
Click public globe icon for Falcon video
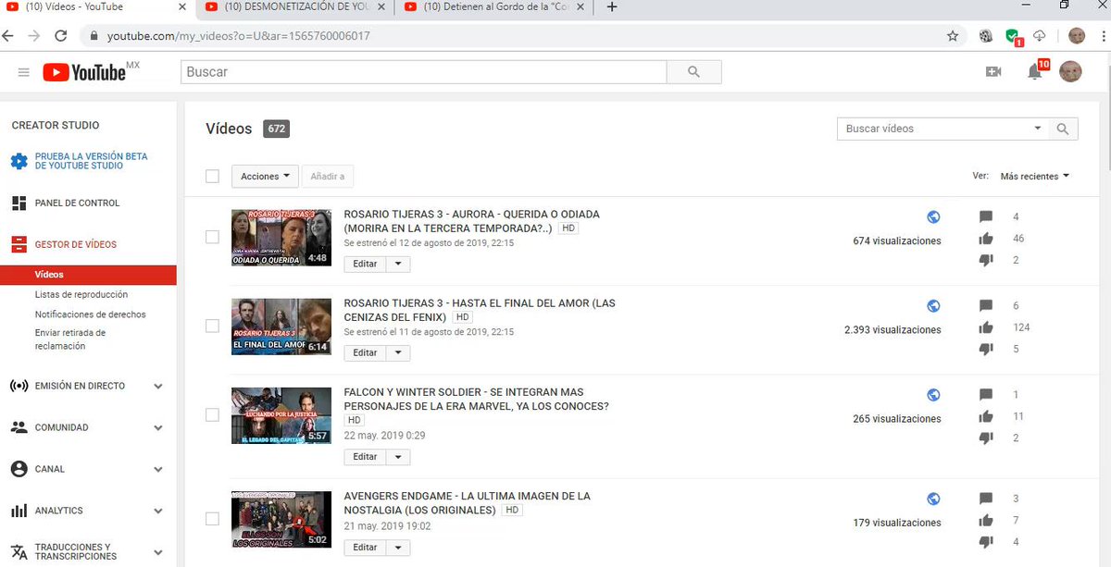[x=933, y=395]
